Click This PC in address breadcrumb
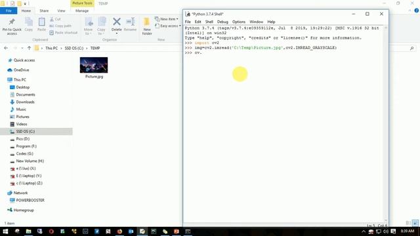Screen dimensions: 420x236 [x=51, y=48]
